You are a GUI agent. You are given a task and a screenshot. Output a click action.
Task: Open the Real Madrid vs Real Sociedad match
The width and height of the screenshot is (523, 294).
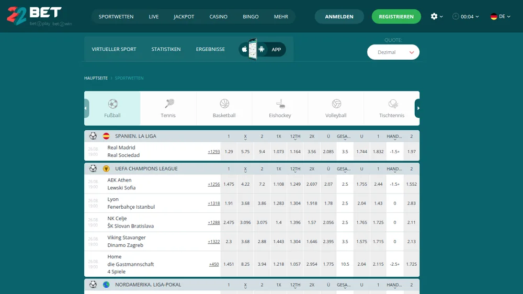(x=123, y=151)
